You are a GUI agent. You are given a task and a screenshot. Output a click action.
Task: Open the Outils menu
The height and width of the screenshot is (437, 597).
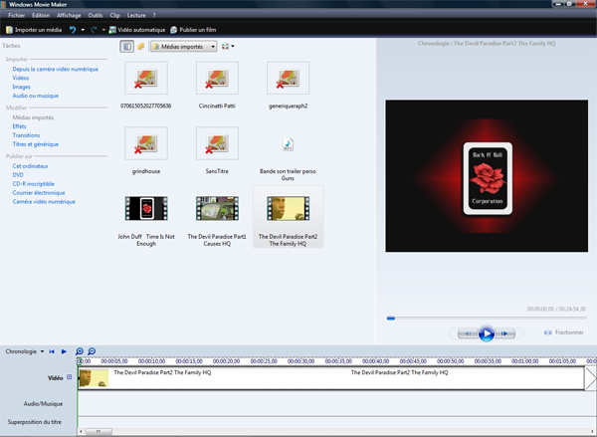coord(96,16)
